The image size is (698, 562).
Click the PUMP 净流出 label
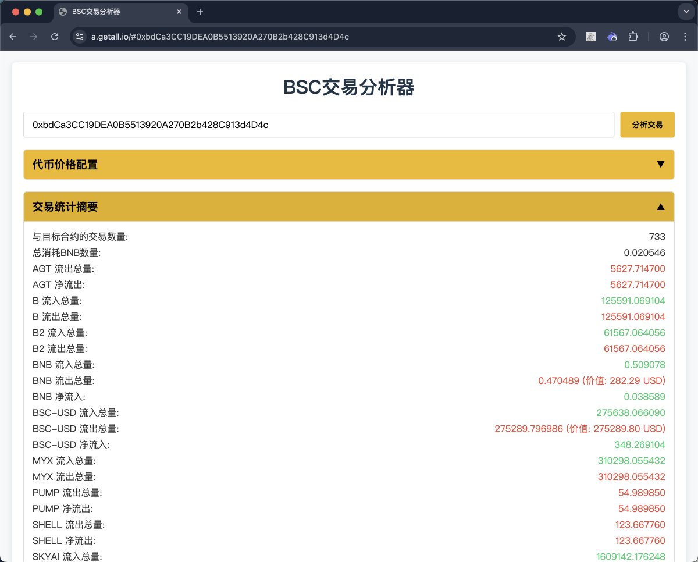63,508
